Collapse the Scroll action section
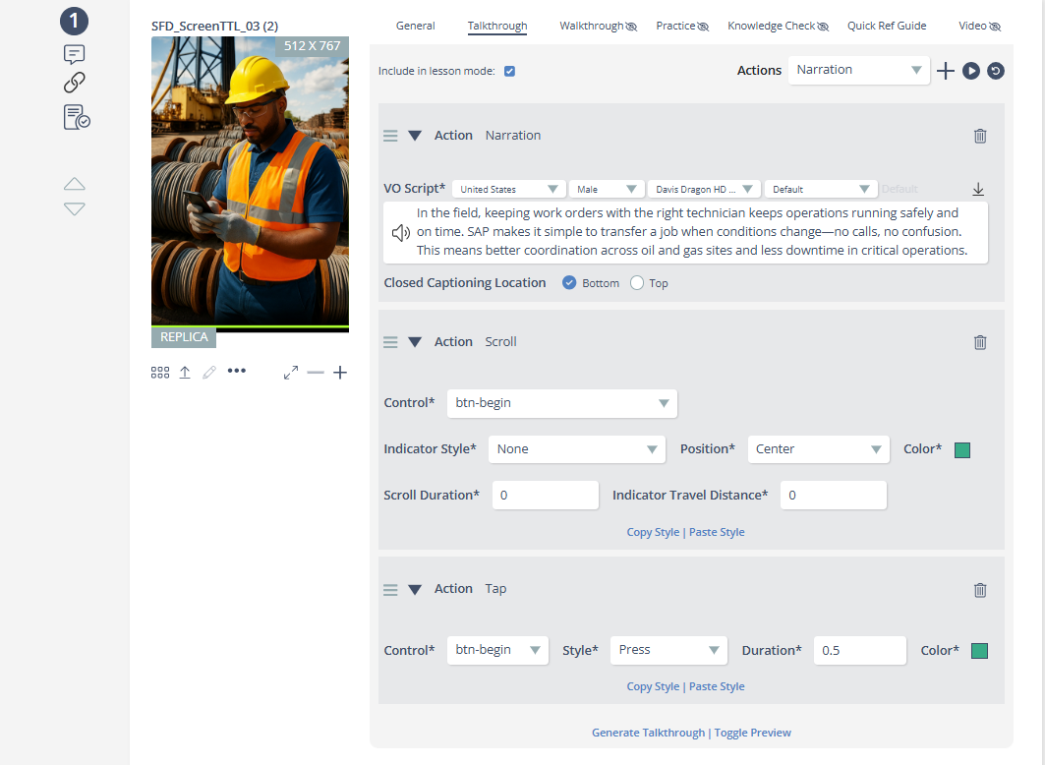The image size is (1045, 765). coord(415,342)
